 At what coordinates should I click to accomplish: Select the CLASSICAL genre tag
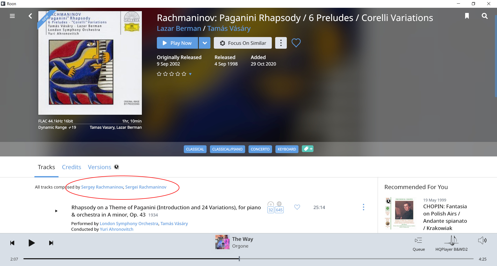coord(195,149)
